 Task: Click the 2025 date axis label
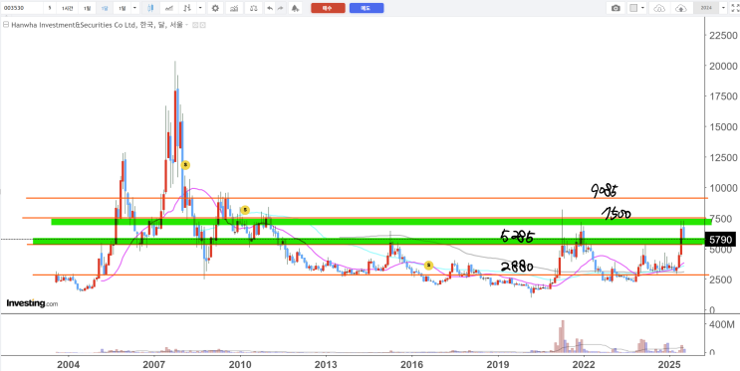(x=669, y=364)
